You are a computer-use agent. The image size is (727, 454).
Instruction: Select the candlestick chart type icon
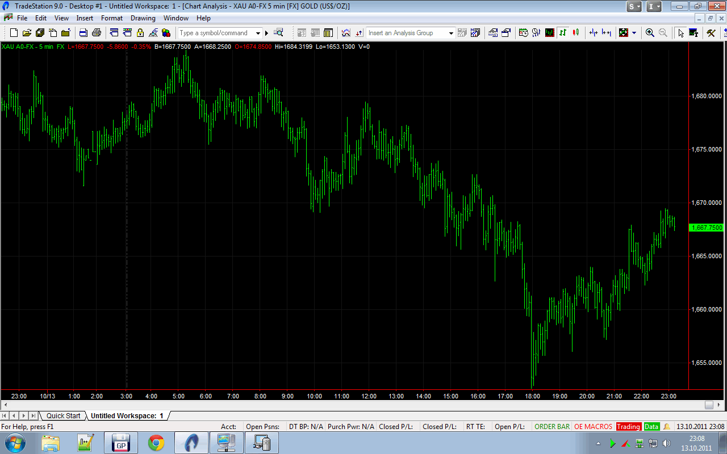coord(576,33)
